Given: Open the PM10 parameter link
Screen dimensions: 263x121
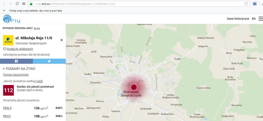Looking at the screenshot, I should [x=7, y=116].
